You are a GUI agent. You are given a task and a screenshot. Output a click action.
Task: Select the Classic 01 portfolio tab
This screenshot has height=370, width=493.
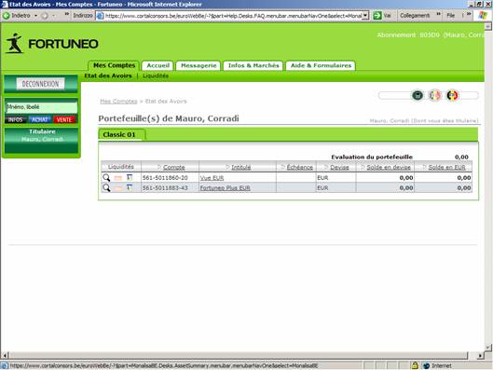tap(119, 134)
